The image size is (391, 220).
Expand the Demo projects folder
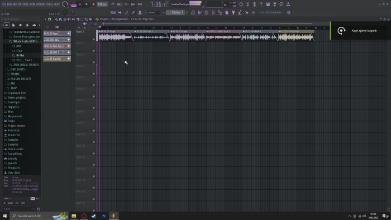pos(15,98)
